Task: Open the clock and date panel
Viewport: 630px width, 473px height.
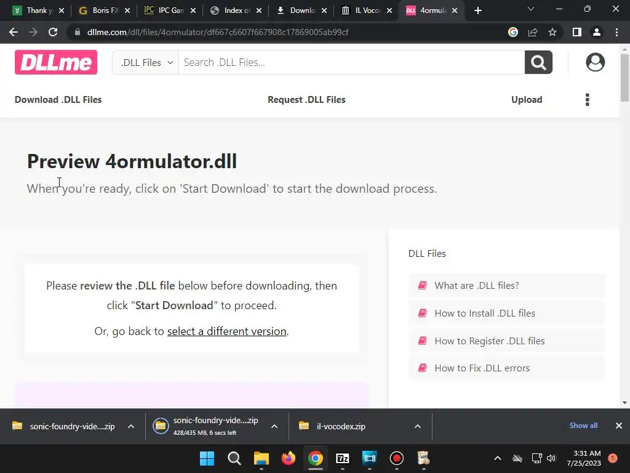Action: (x=584, y=458)
